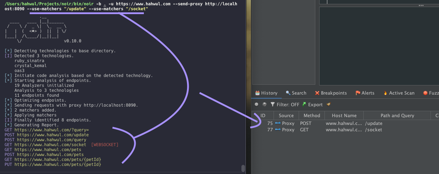This screenshot has width=439, height=174.
Task: Click the broom clear-history icon
Action: (328, 104)
